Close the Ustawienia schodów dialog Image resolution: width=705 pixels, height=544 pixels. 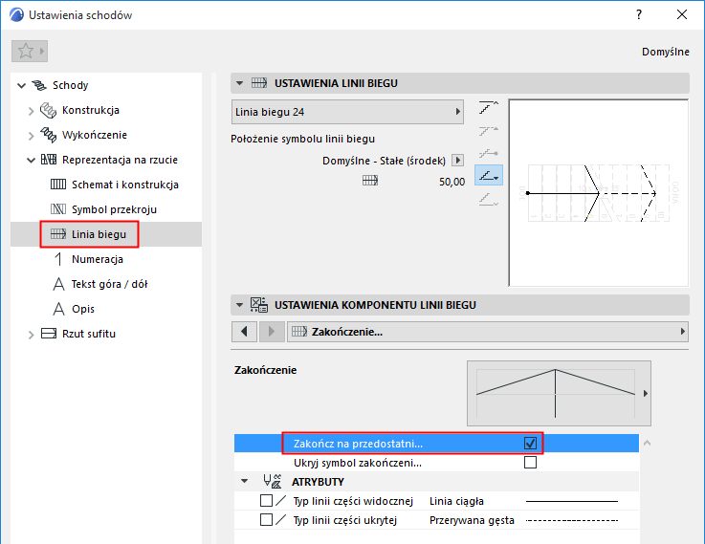coord(682,15)
